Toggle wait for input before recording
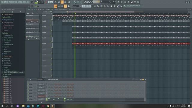The image size is (192, 108). [x=59, y=2]
